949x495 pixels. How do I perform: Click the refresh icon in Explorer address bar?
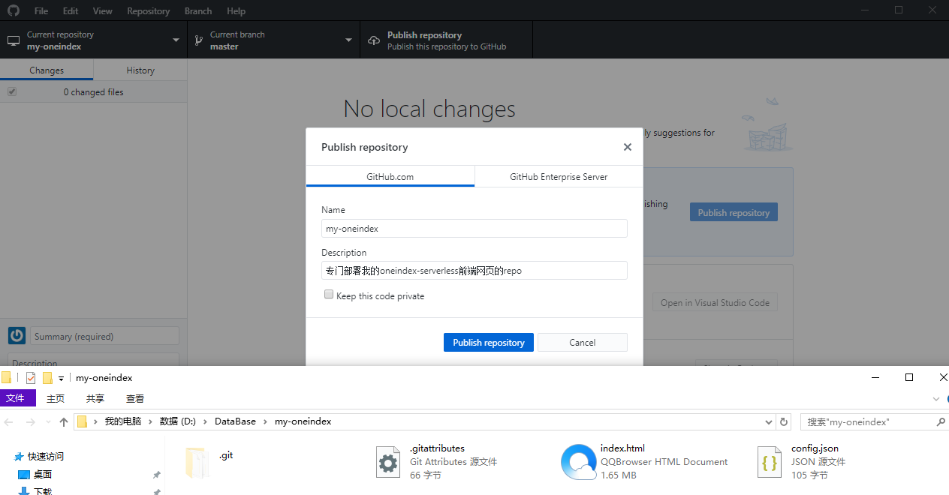click(783, 421)
